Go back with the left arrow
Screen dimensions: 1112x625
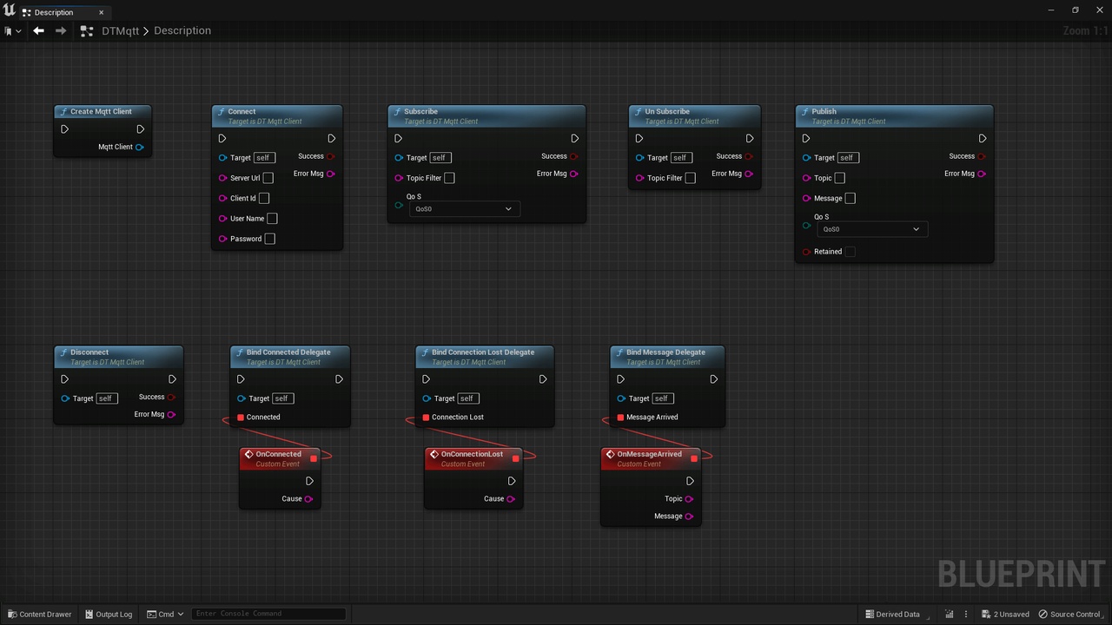(x=38, y=30)
